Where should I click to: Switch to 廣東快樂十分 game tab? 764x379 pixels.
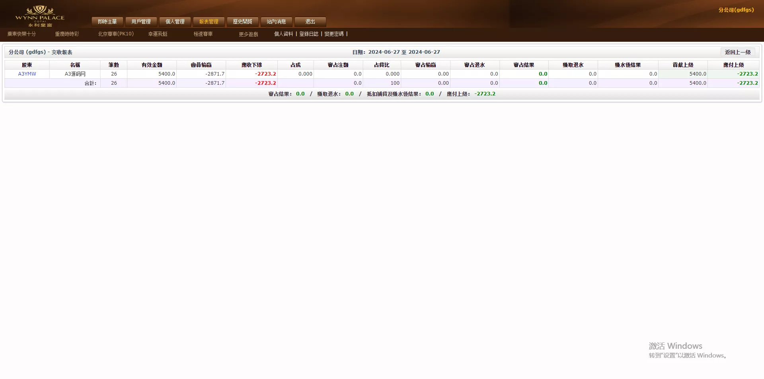point(21,34)
